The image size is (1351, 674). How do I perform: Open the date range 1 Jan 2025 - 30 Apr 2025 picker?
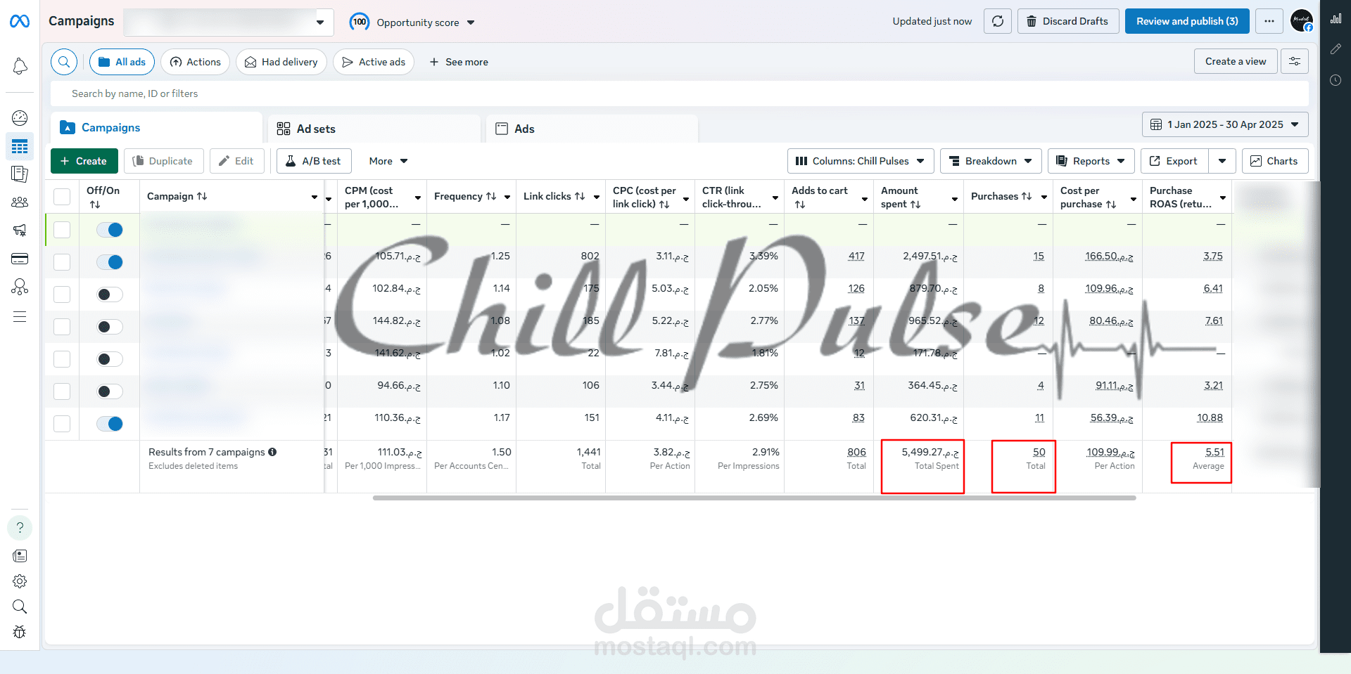(x=1225, y=124)
